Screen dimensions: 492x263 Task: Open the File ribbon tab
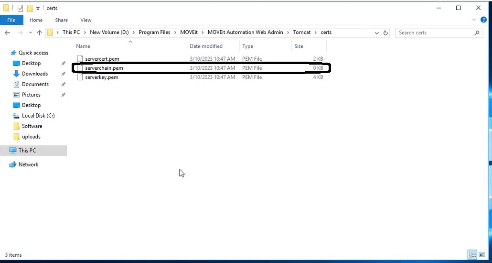coord(11,20)
